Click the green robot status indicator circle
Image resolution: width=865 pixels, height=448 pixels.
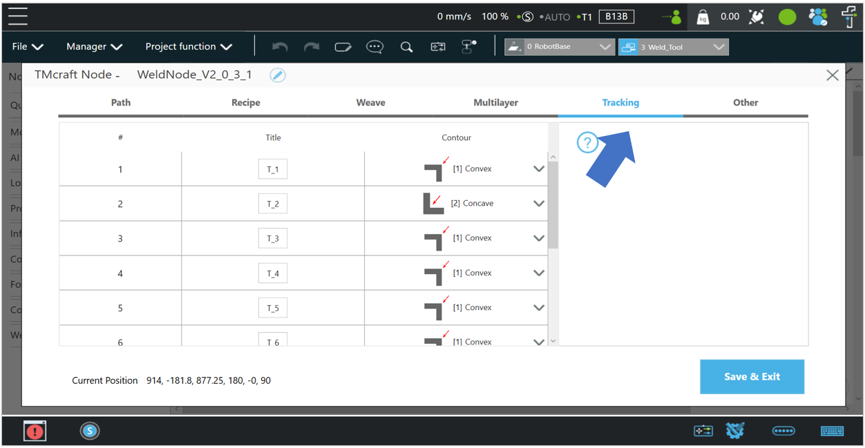[x=787, y=17]
